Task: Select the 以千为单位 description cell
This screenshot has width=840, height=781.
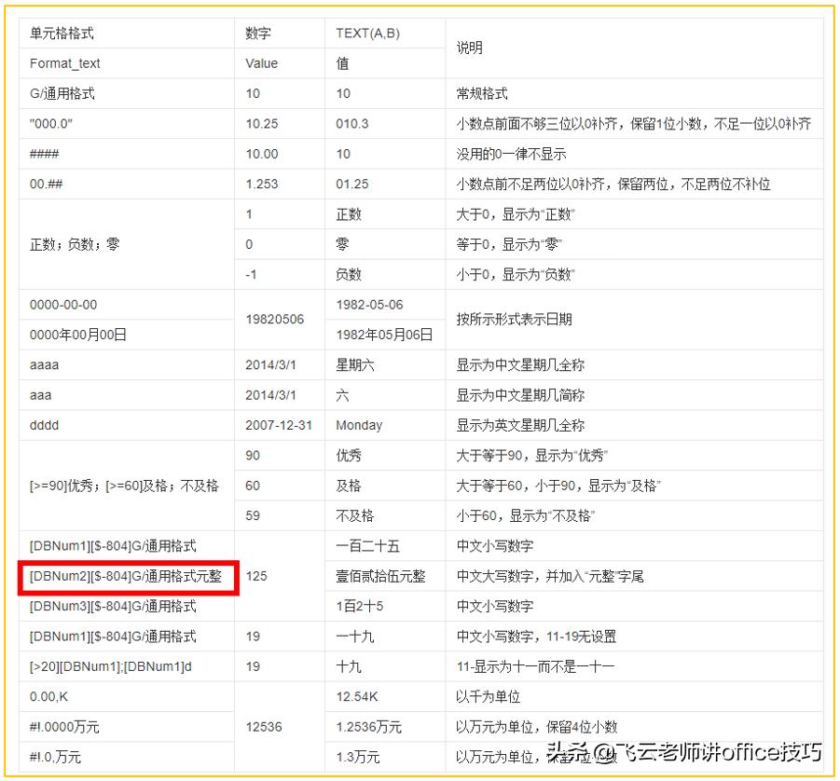Action: click(483, 696)
